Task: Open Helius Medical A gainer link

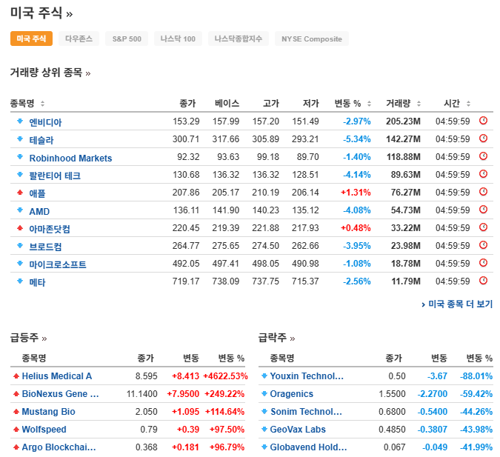Action: point(57,376)
